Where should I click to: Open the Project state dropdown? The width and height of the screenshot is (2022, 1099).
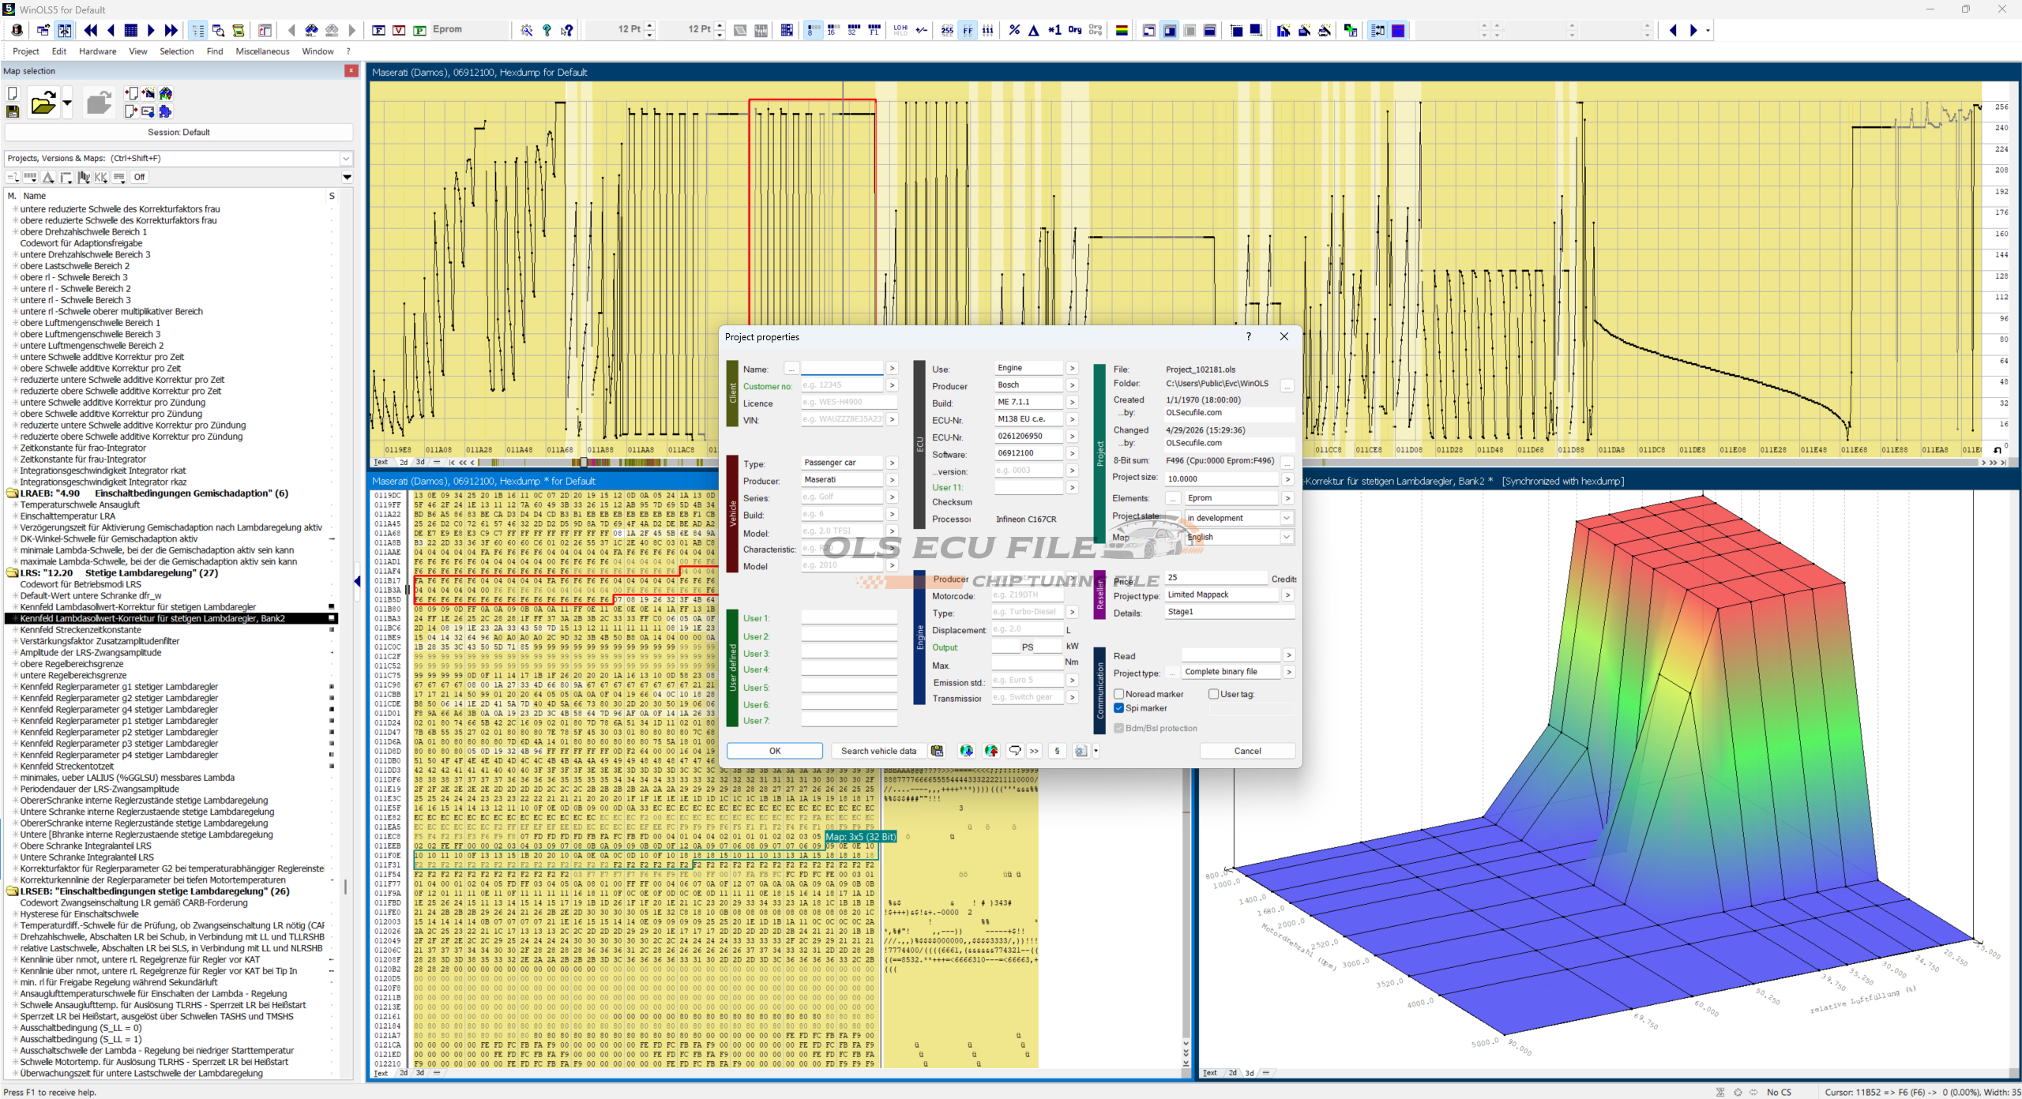(1287, 518)
